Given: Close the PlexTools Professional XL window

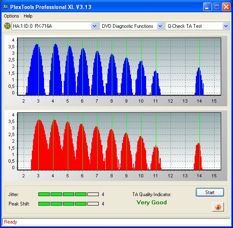Looking at the screenshot, I should tap(226, 7).
